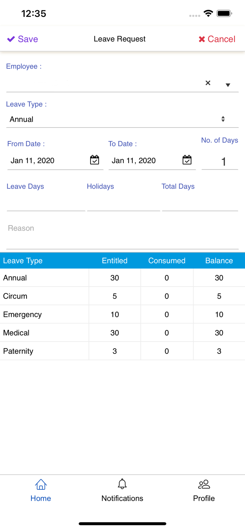Clear the Employee field with the X icon
This screenshot has width=245, height=530.
tap(208, 83)
